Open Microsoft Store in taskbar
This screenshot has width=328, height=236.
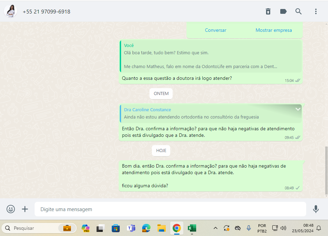click(116, 228)
